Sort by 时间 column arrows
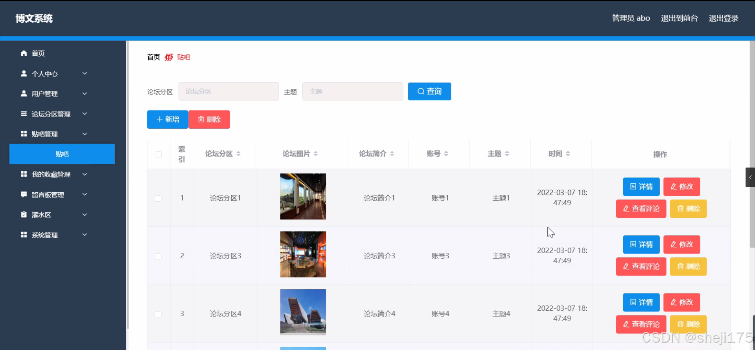Viewport: 755px width, 350px height. 568,154
